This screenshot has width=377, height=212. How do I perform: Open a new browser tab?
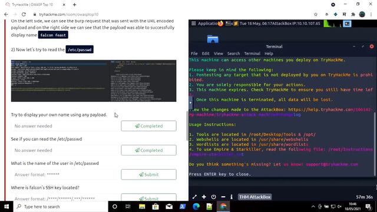click(x=75, y=5)
